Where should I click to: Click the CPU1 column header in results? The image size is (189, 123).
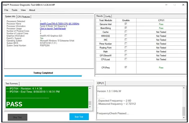pyautogui.click(x=161, y=20)
